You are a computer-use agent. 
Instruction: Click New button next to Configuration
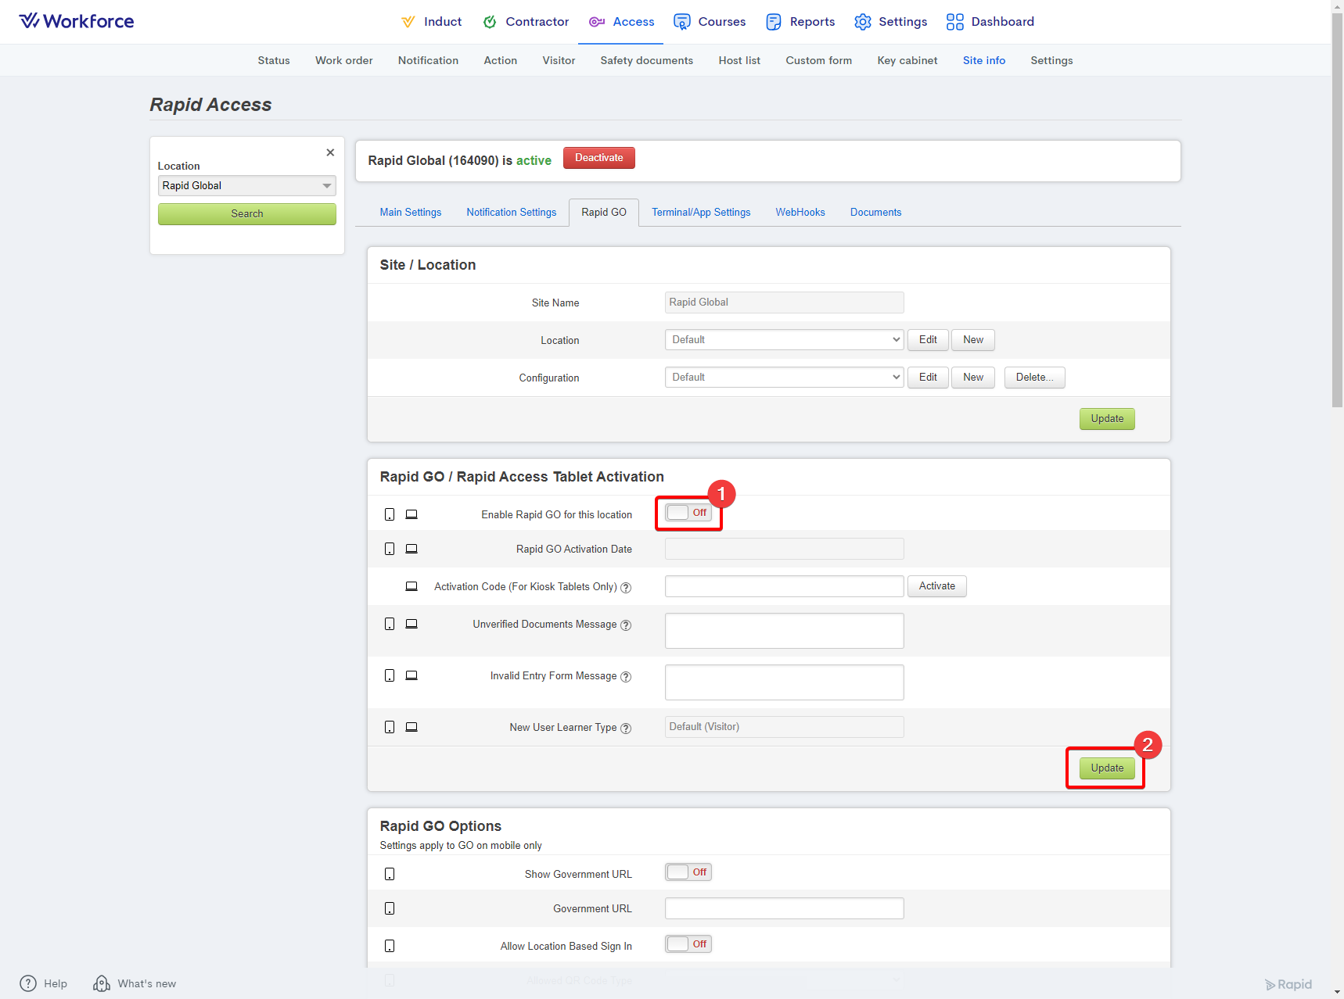pos(973,378)
